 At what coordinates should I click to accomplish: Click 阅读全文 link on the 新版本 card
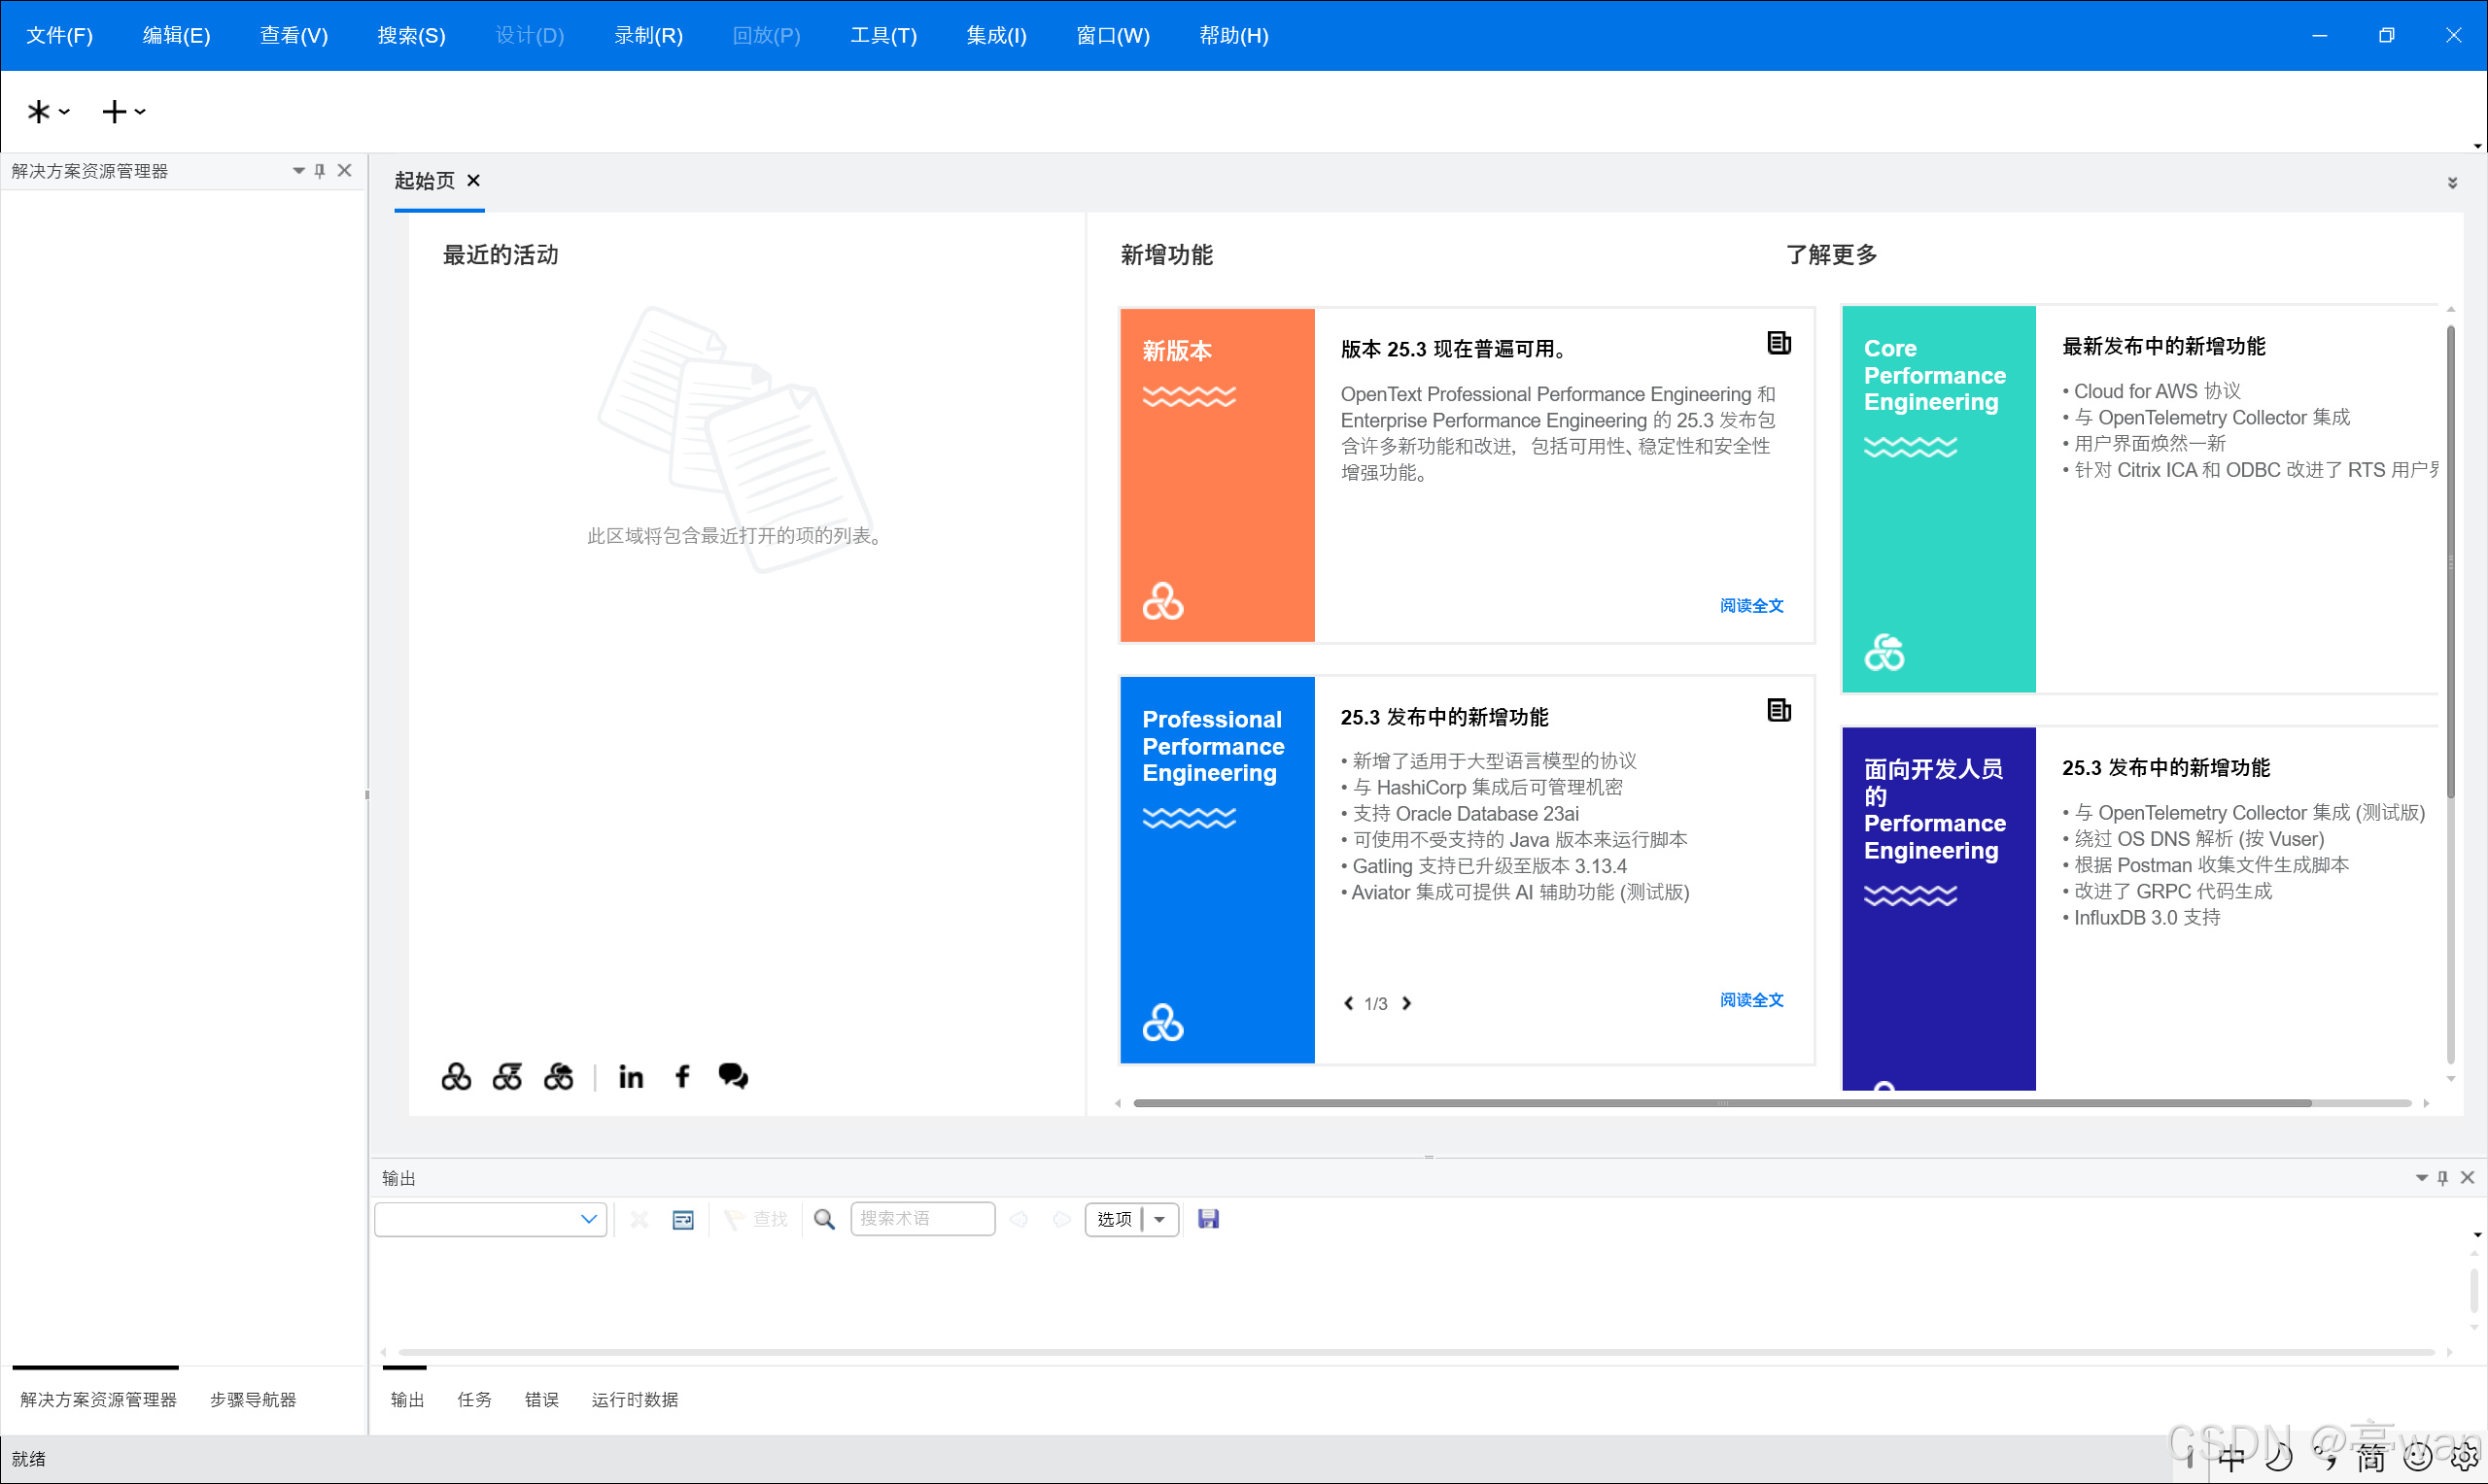click(1750, 606)
